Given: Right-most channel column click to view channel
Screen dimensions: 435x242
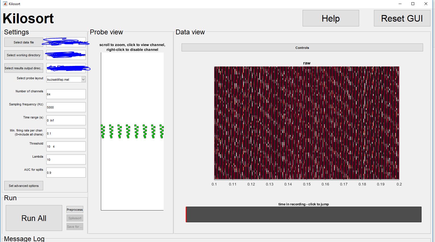Looking at the screenshot, I should 162,131.
